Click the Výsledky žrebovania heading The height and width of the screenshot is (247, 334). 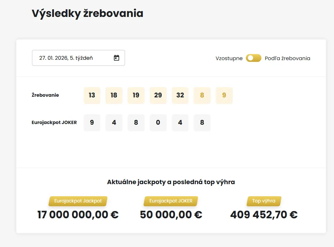pos(87,13)
